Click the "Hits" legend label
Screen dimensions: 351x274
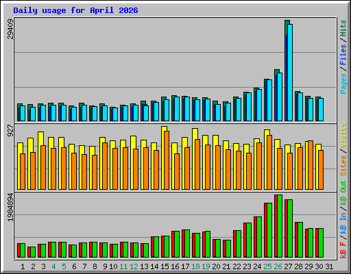pyautogui.click(x=343, y=28)
